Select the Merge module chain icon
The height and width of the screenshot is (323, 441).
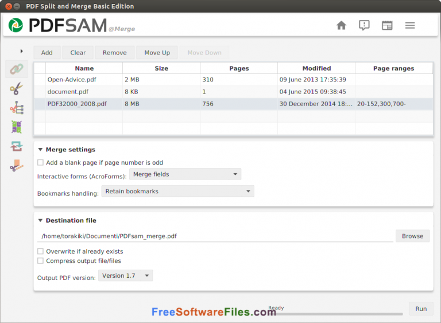click(x=17, y=69)
